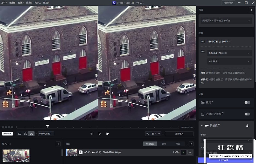Open the 文件F menu

pos(4,3)
